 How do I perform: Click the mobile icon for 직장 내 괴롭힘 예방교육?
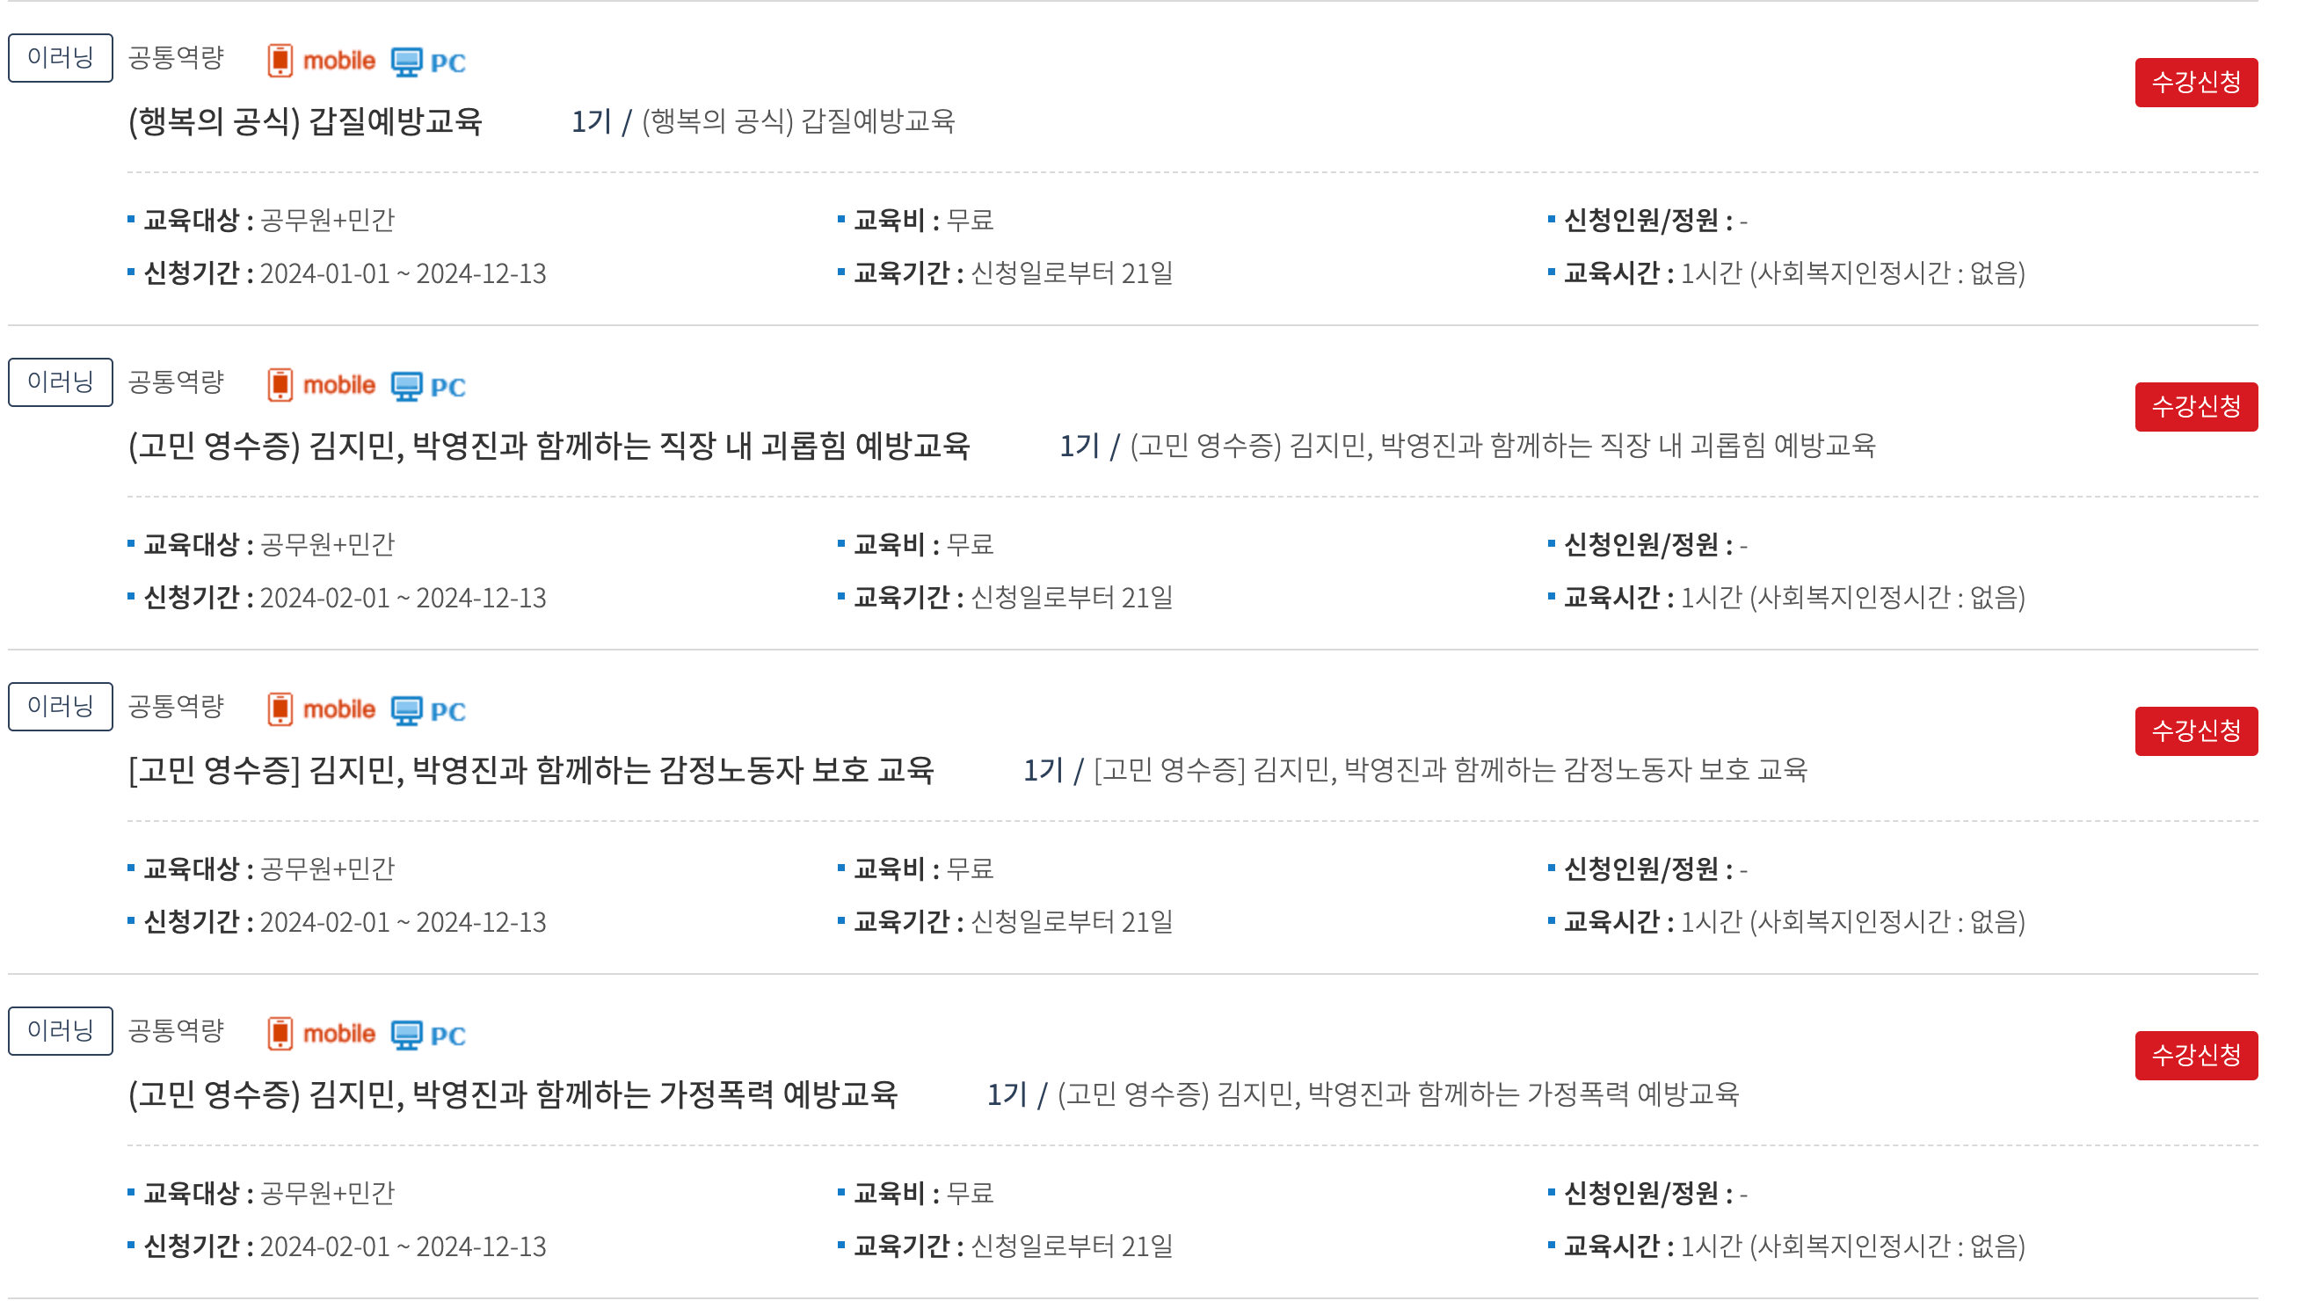(x=281, y=383)
